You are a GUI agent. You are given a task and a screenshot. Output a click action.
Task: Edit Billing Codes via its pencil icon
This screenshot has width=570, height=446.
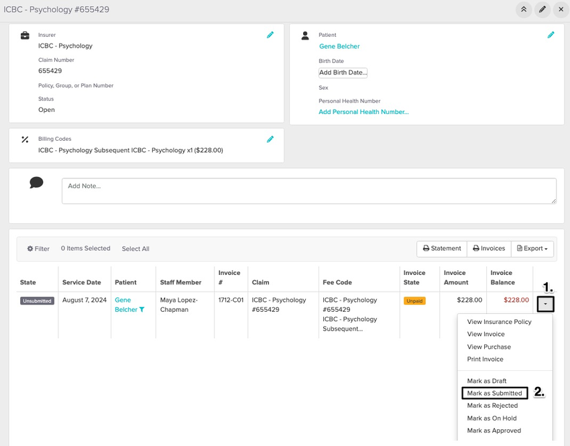click(270, 140)
